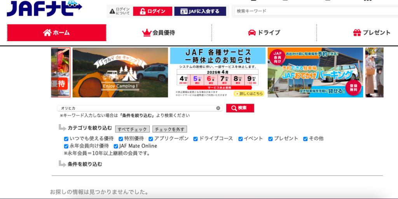Click the house icon in ホーム tab

[x=47, y=33]
